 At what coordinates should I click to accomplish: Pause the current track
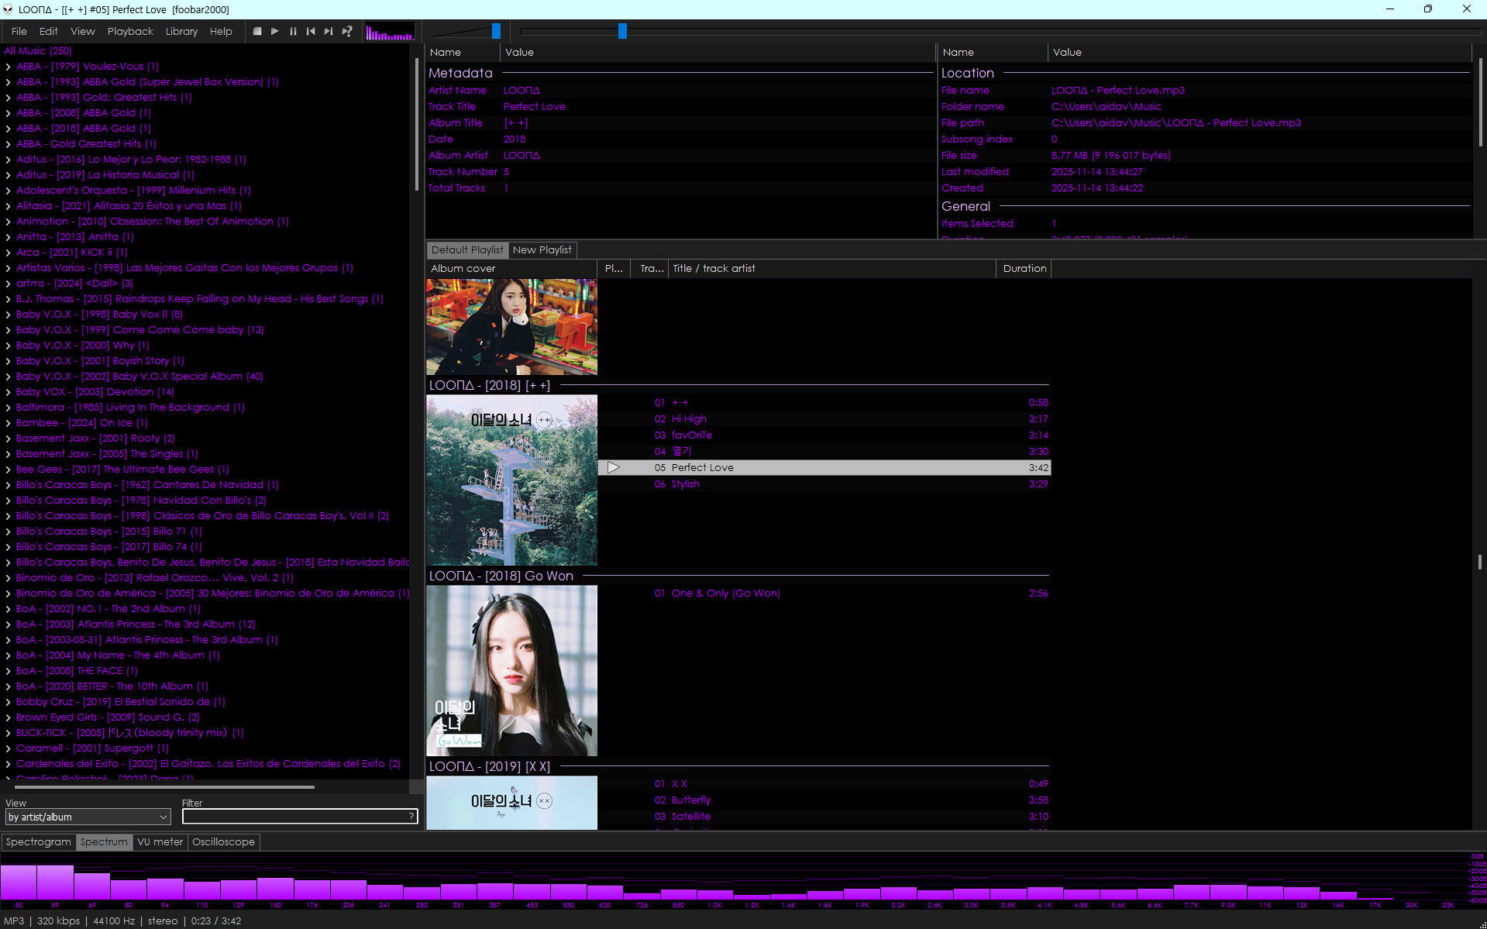coord(293,32)
